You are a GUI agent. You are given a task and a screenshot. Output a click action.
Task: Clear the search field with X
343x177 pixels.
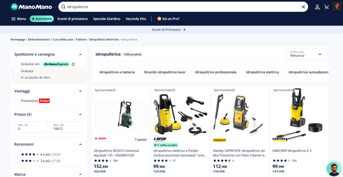click(x=303, y=7)
